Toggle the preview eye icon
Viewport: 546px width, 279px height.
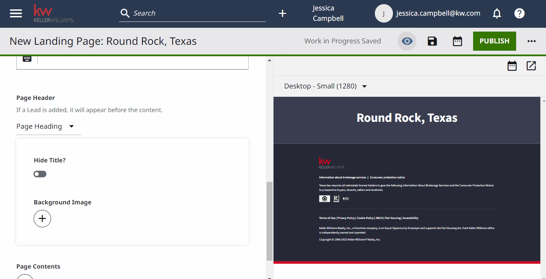407,41
